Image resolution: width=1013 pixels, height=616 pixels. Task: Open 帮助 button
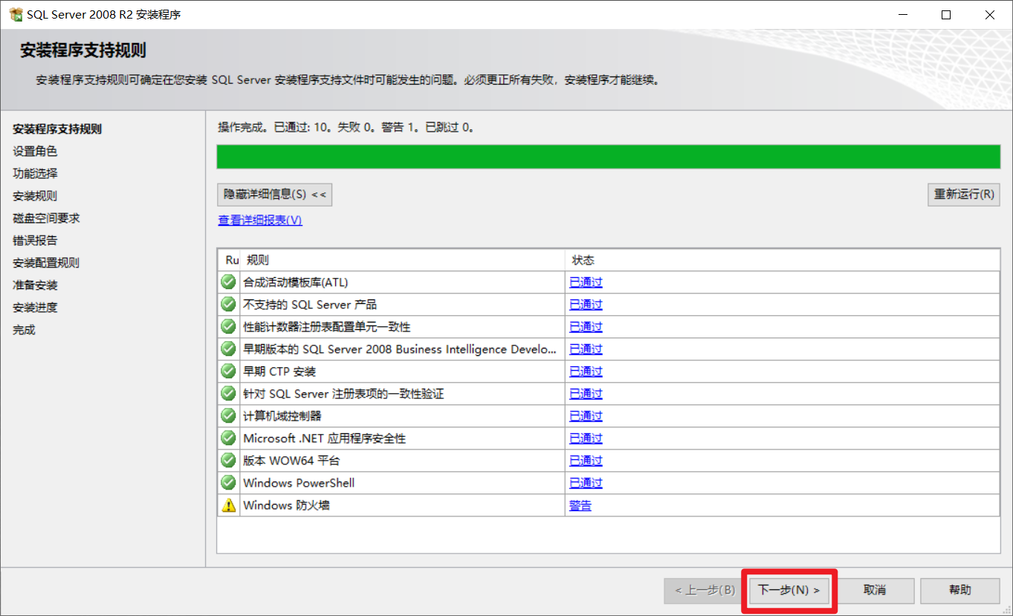coord(960,590)
